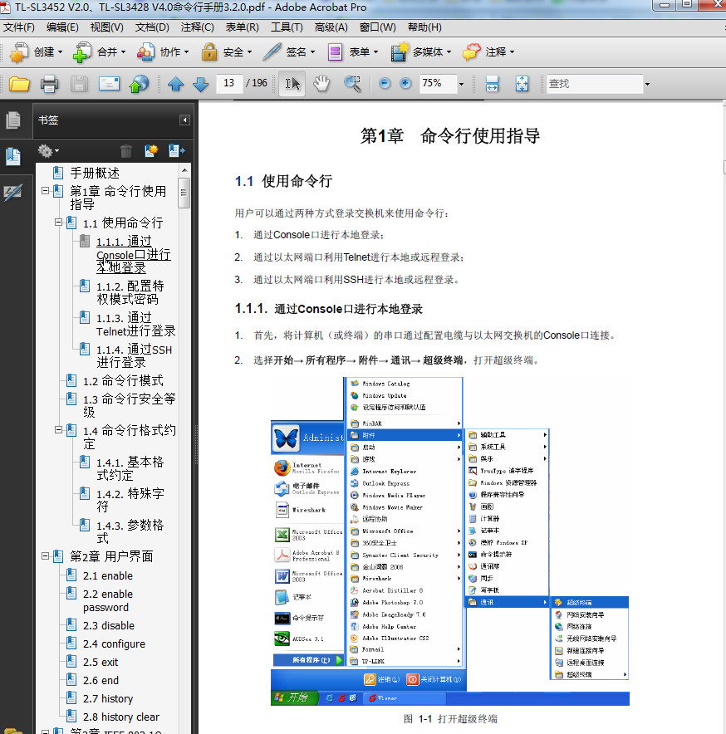Open bookmarks options gear menu

pyautogui.click(x=48, y=151)
